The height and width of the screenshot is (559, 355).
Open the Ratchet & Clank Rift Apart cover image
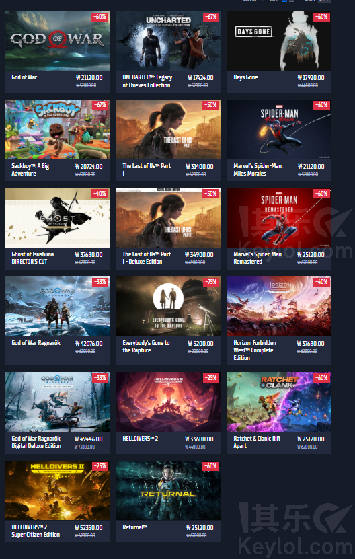tap(279, 402)
